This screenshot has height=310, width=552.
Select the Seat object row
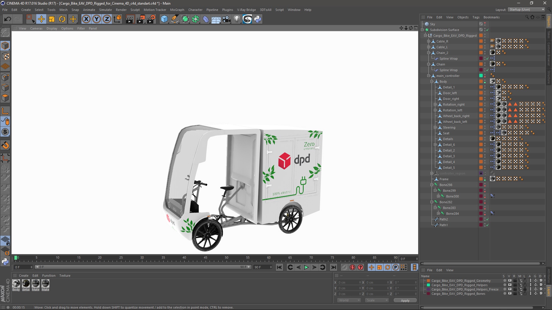pyautogui.click(x=446, y=133)
